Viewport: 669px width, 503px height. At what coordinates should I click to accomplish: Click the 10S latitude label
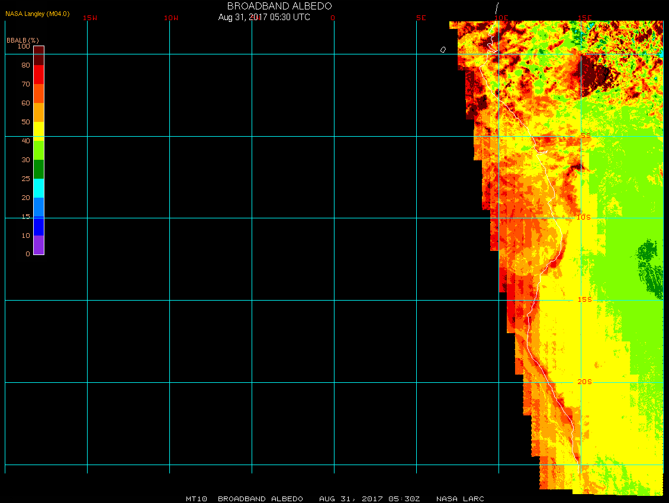point(584,218)
